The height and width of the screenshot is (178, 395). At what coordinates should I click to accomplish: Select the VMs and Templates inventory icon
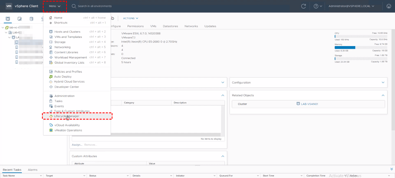(x=19, y=19)
